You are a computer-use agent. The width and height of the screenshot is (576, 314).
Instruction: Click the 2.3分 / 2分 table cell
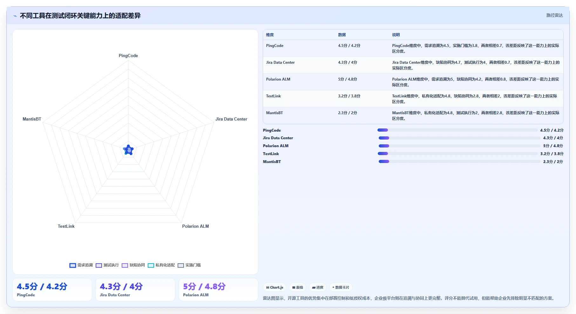point(348,113)
